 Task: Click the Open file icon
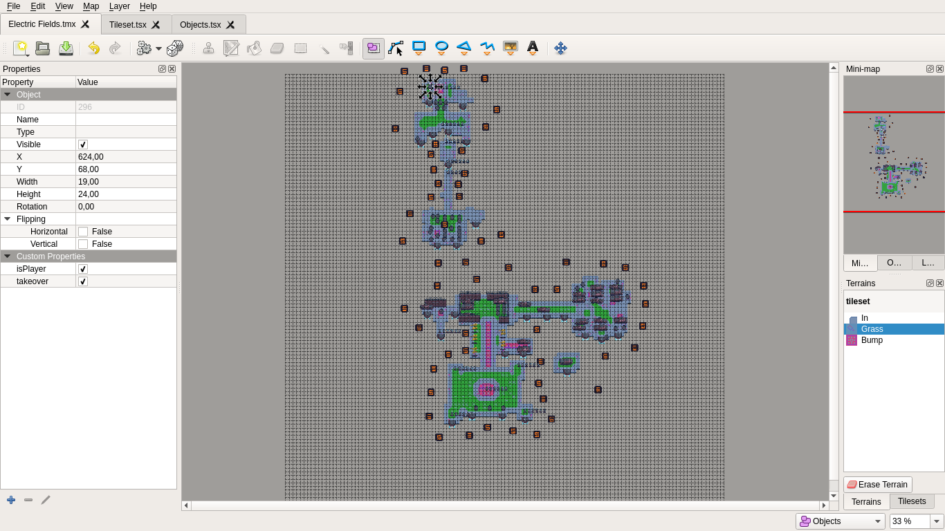pos(43,48)
